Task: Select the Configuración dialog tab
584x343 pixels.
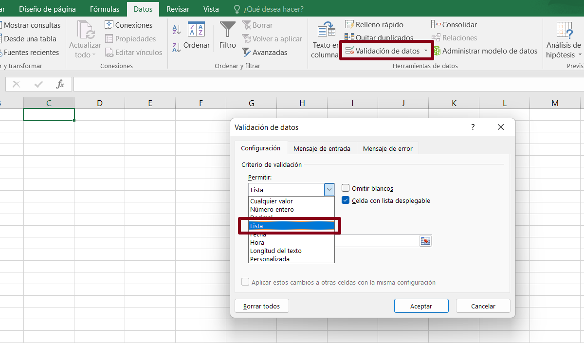Action: [261, 148]
